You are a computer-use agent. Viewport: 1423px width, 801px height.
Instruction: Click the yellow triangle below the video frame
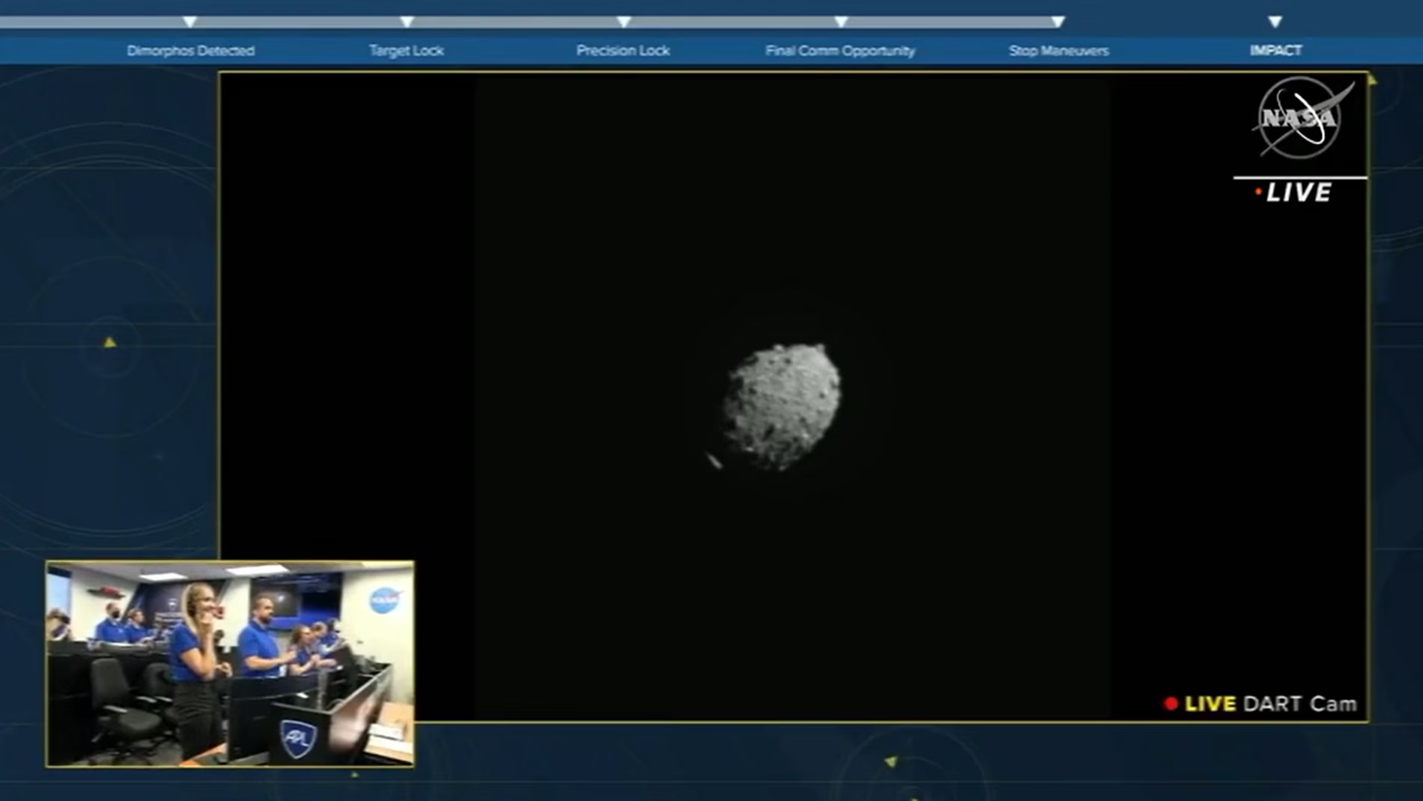pyautogui.click(x=890, y=761)
